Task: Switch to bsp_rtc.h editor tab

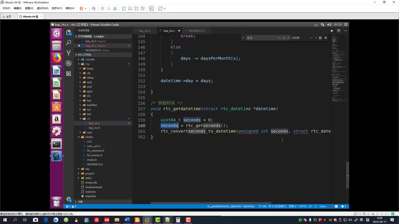Action: point(144,31)
